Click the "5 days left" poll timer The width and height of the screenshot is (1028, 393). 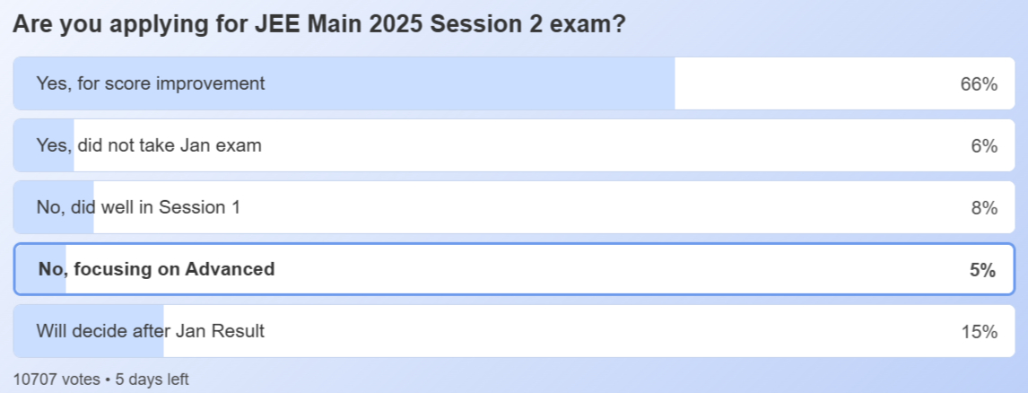tap(152, 380)
